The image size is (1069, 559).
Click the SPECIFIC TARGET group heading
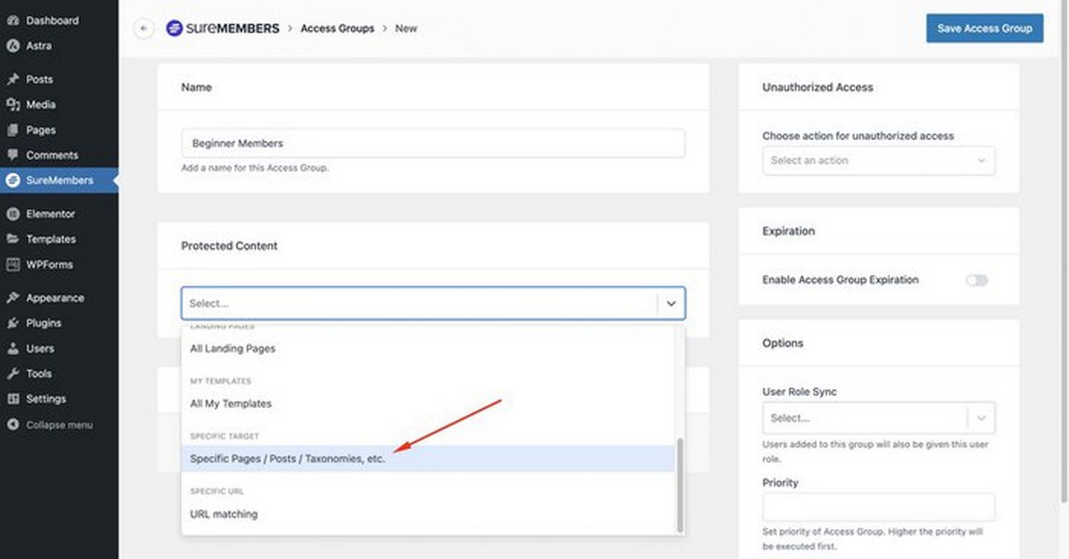click(224, 436)
